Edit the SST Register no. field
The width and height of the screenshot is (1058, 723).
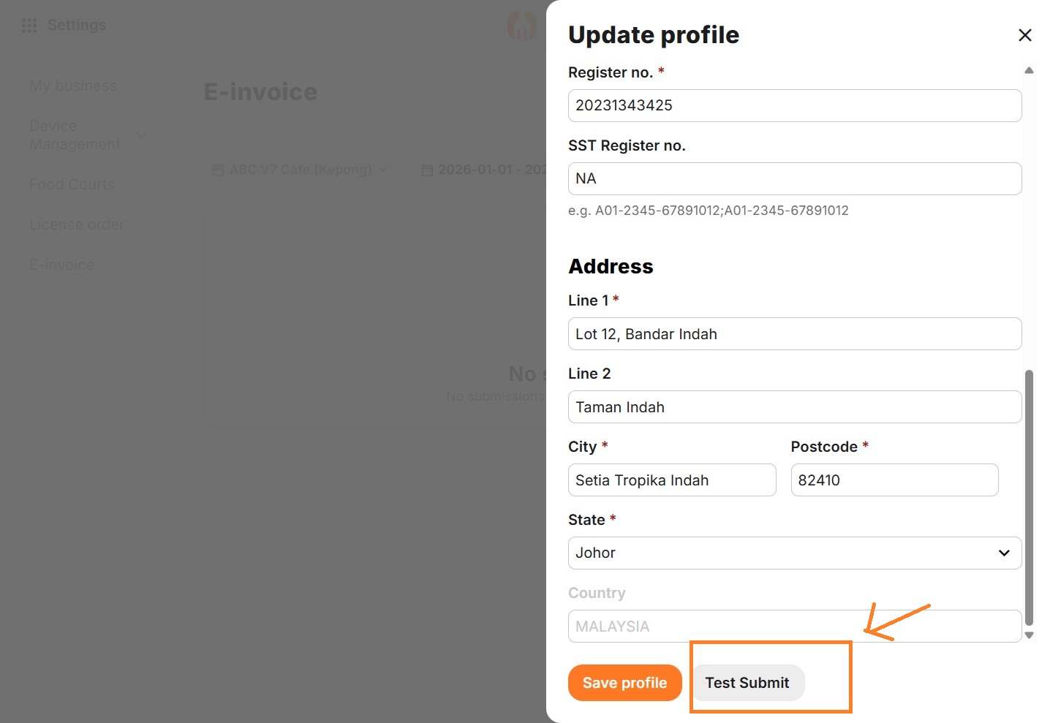(794, 178)
